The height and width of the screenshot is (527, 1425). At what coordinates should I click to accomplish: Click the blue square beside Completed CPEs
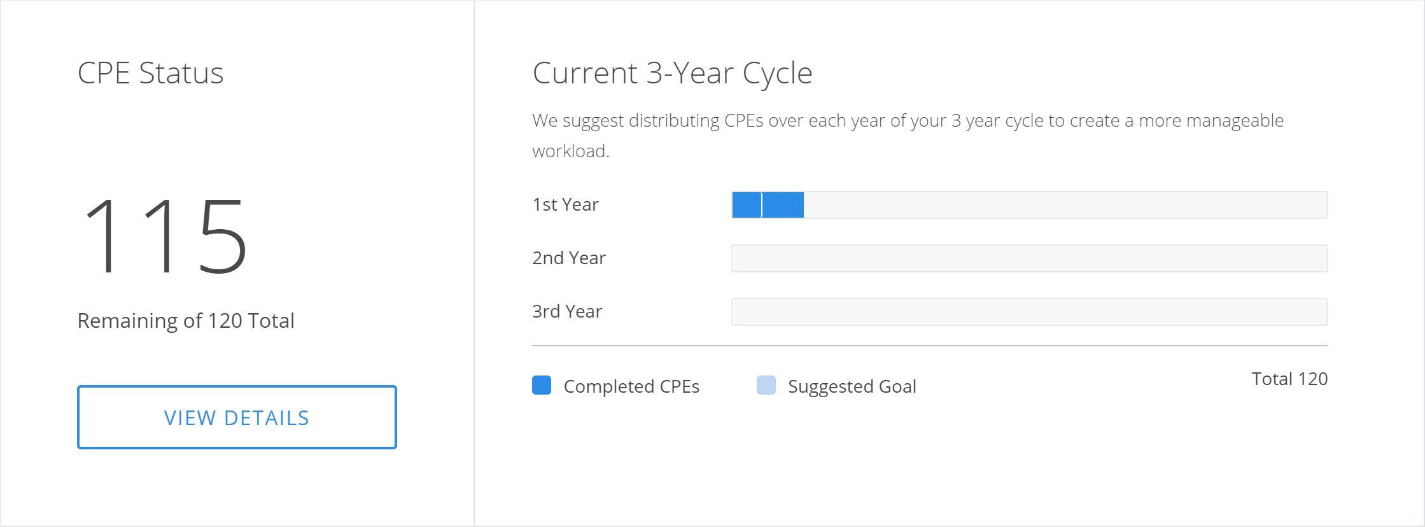pyautogui.click(x=542, y=386)
